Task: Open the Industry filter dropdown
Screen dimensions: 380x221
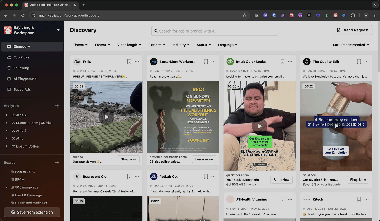Action: 181,45
